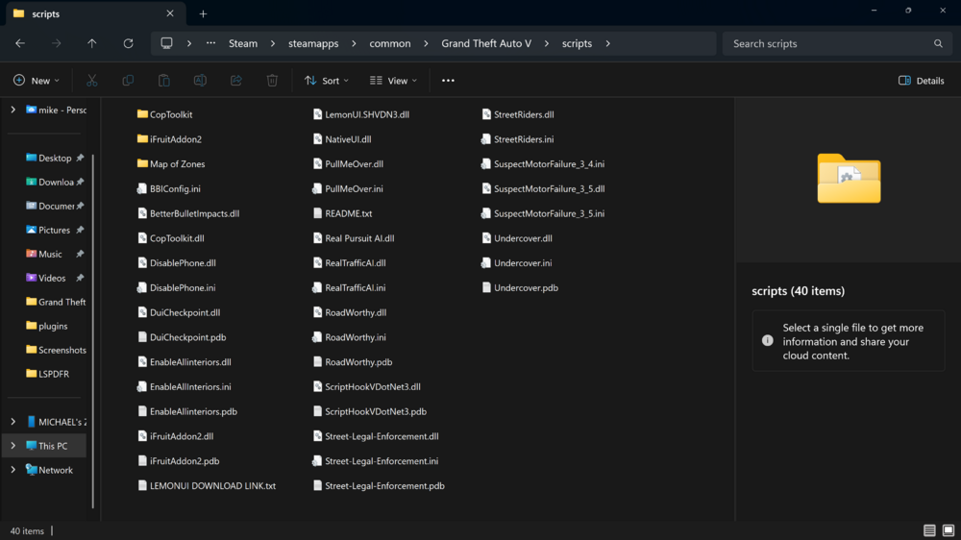Expand the mike - Personal tree node
This screenshot has width=961, height=540.
click(x=12, y=110)
